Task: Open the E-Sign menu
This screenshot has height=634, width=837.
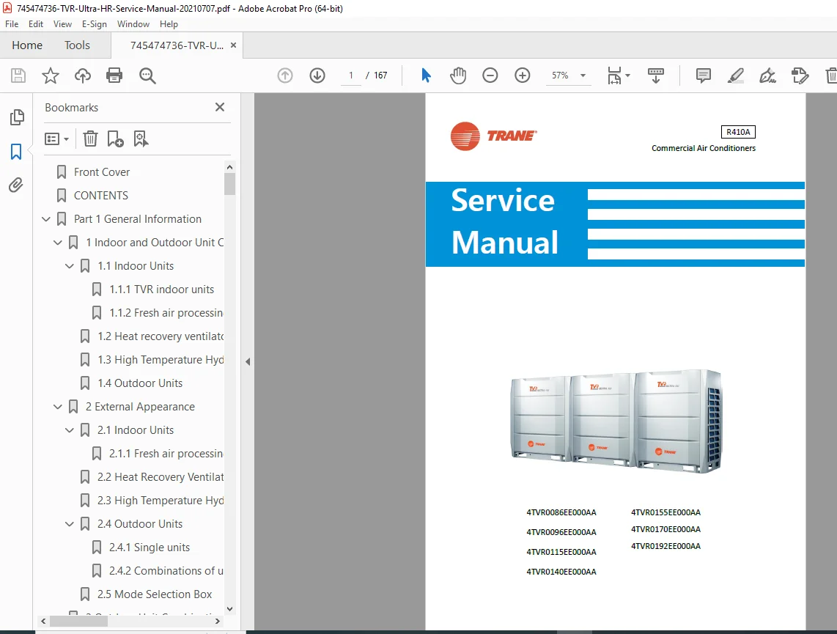Action: click(94, 24)
